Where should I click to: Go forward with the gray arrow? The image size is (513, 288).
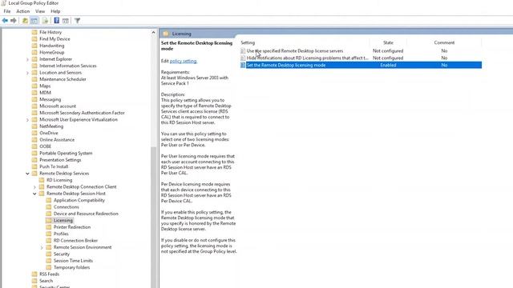tap(14, 21)
